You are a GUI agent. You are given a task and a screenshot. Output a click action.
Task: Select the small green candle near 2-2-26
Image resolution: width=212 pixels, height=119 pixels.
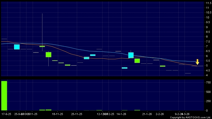coord(163,66)
